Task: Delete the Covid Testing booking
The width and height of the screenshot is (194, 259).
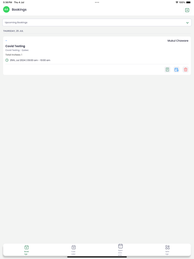Action: pos(186,69)
